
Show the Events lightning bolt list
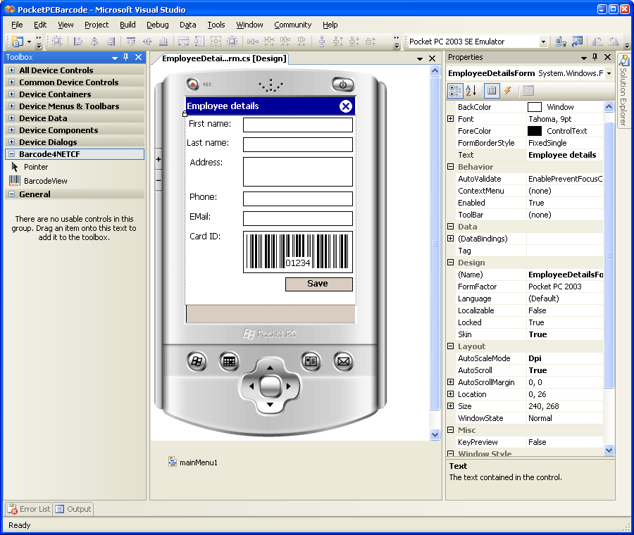click(507, 91)
